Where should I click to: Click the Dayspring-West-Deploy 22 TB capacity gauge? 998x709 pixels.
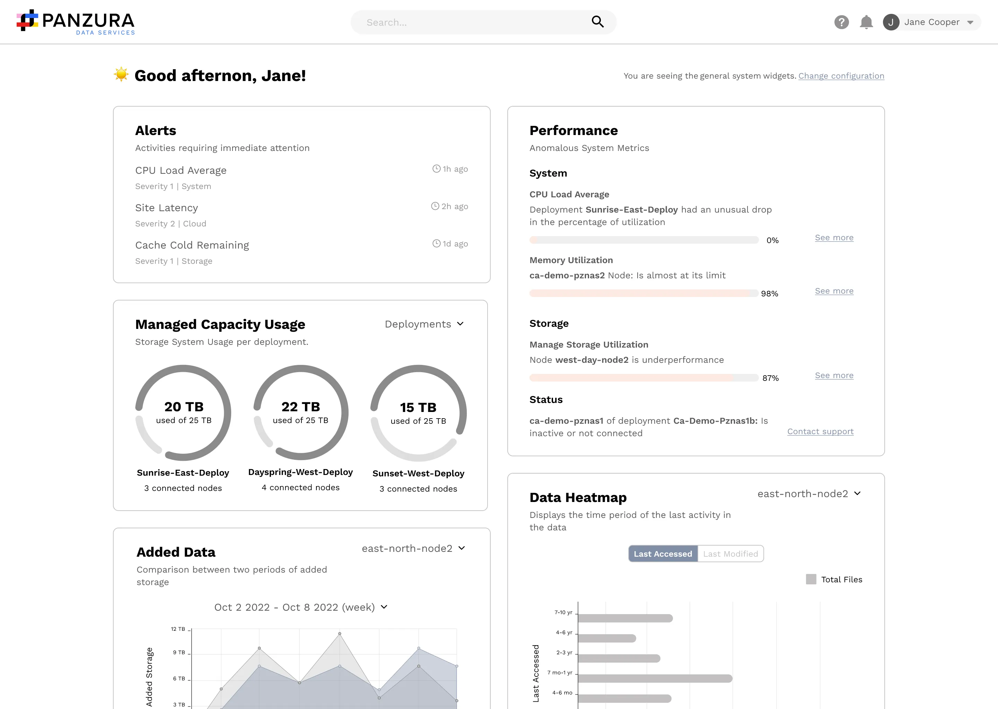tap(301, 413)
